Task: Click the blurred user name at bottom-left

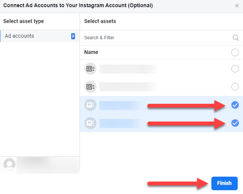Action: point(47,164)
